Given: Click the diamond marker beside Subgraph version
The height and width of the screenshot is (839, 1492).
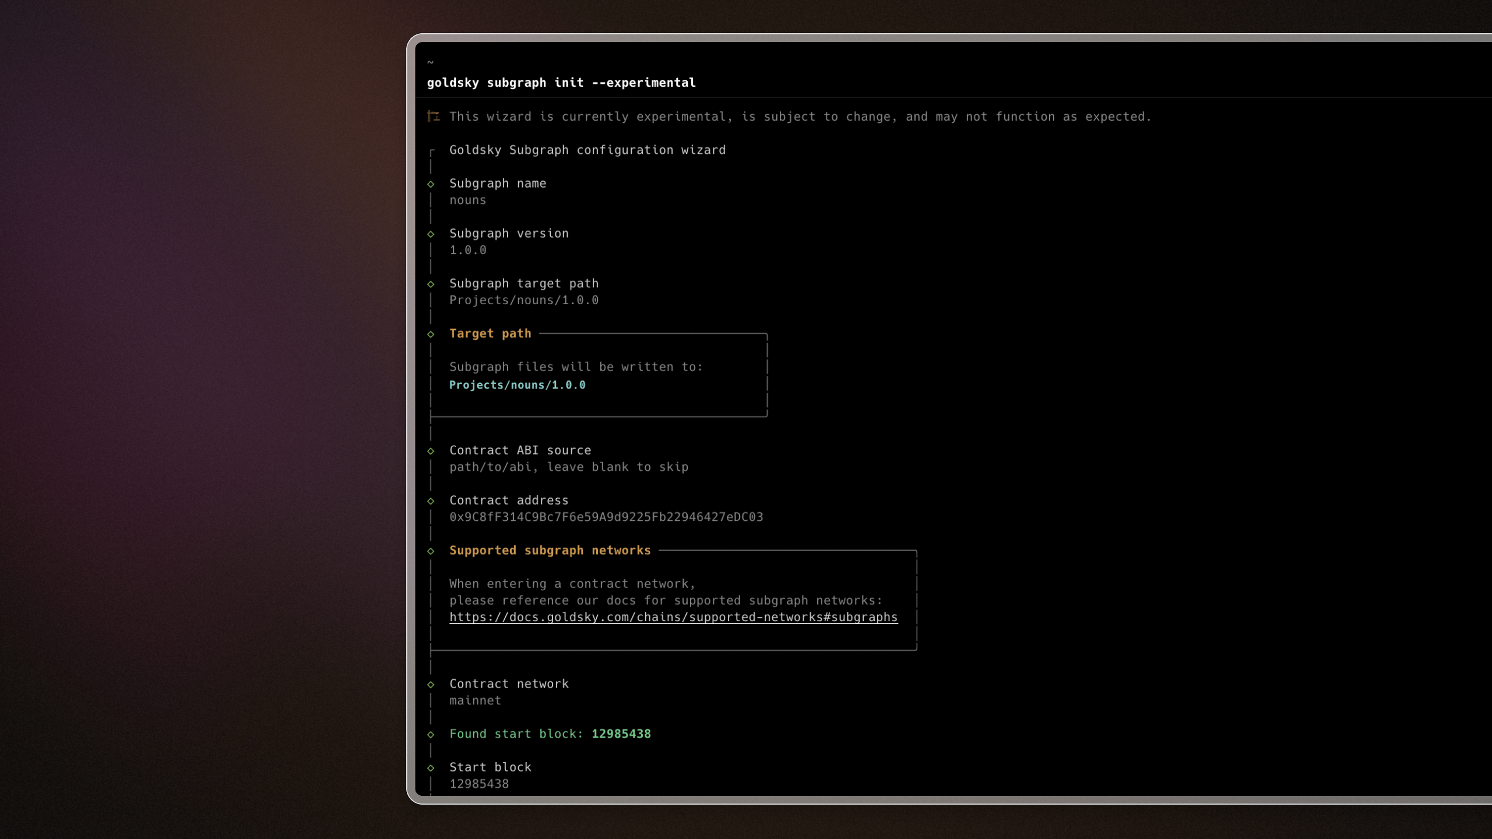Looking at the screenshot, I should [431, 234].
